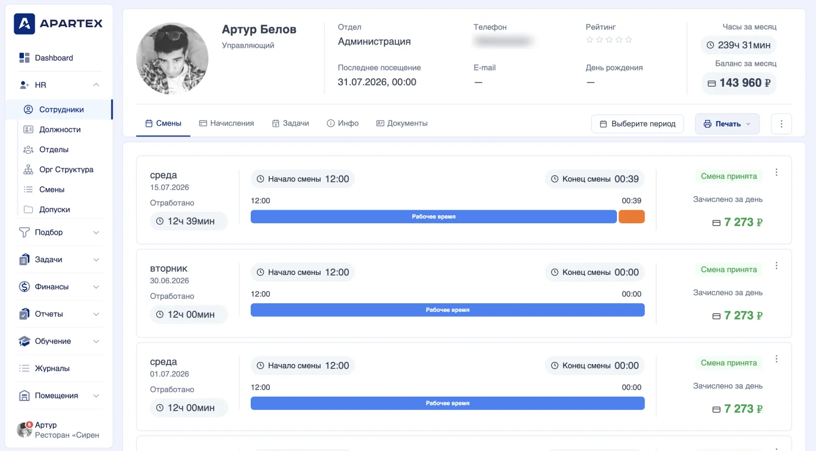Click the clock icon in Часы за месяц
The image size is (816, 451).
(710, 45)
